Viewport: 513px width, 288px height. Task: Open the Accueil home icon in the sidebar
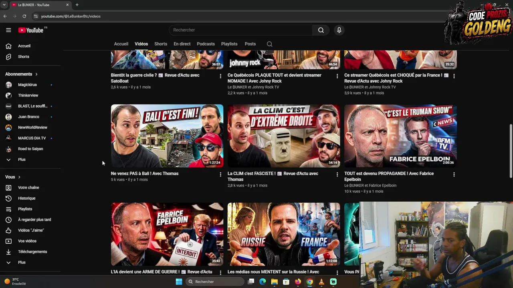[x=8, y=46]
